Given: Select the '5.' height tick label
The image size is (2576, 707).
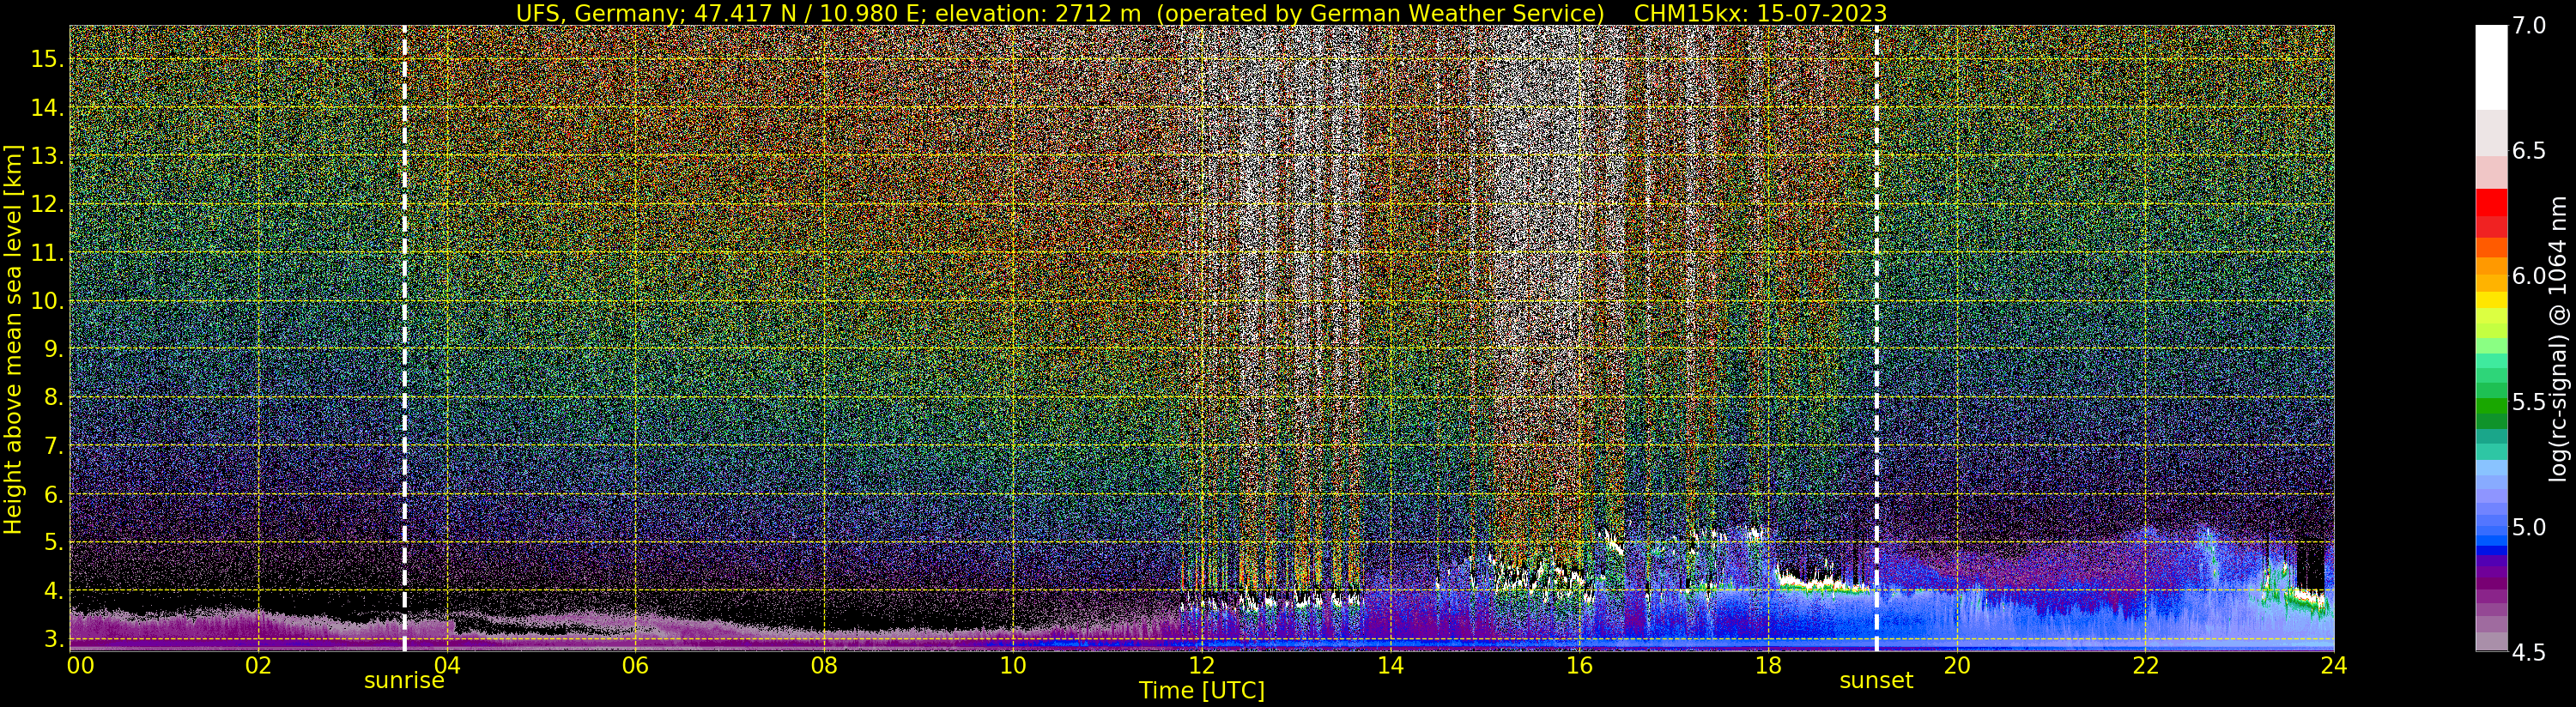Looking at the screenshot, I should 53,542.
